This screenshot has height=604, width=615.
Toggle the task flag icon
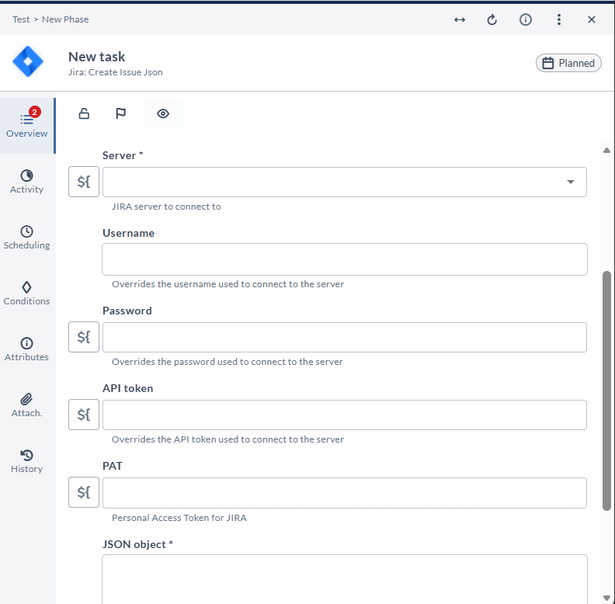[121, 113]
